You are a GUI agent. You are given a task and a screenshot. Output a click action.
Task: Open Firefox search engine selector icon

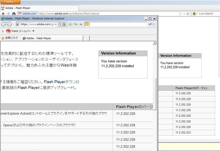[195, 14]
